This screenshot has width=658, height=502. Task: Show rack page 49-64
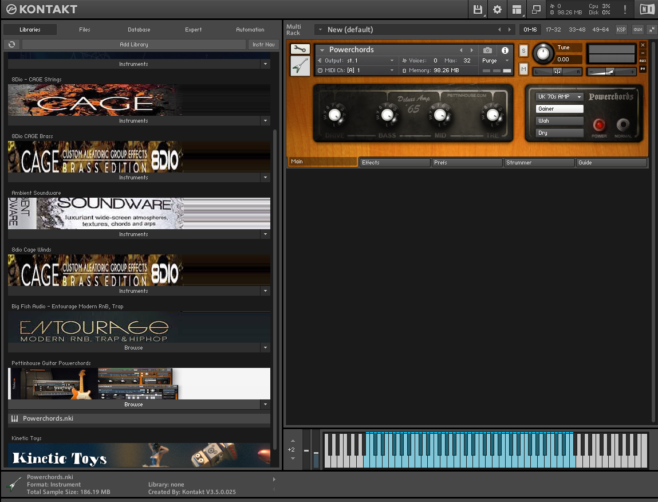click(x=601, y=29)
